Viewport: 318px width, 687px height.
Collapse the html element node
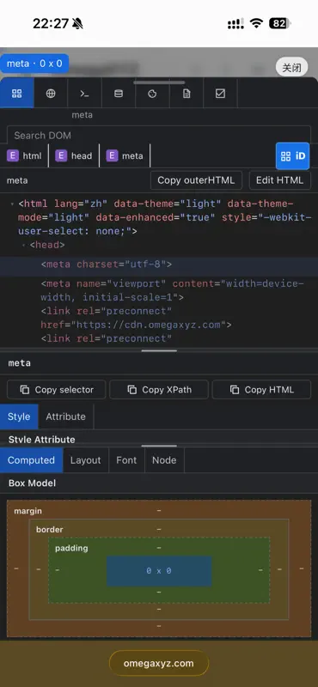point(11,204)
